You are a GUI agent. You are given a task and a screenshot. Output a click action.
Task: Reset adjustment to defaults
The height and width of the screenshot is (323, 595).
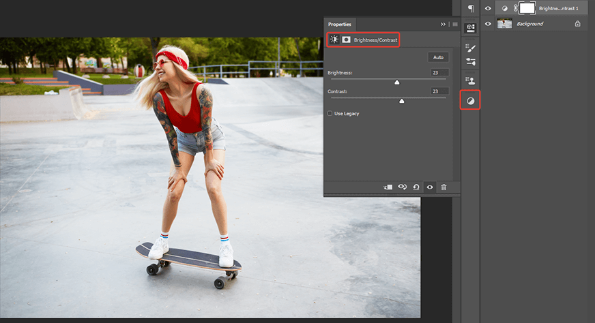[416, 187]
